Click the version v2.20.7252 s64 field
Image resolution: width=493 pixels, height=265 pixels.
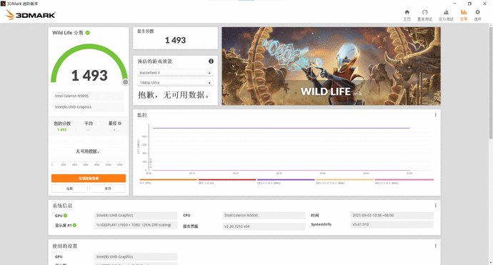264,226
